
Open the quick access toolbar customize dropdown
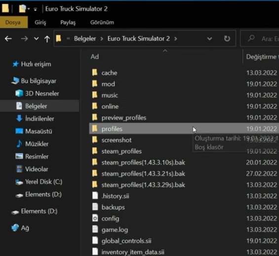click(35, 9)
